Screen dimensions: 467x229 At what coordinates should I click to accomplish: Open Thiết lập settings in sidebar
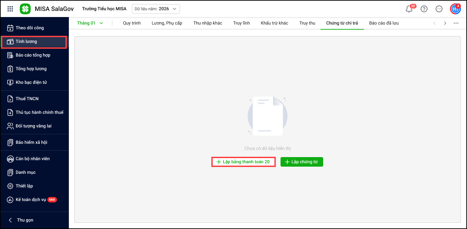tap(24, 186)
